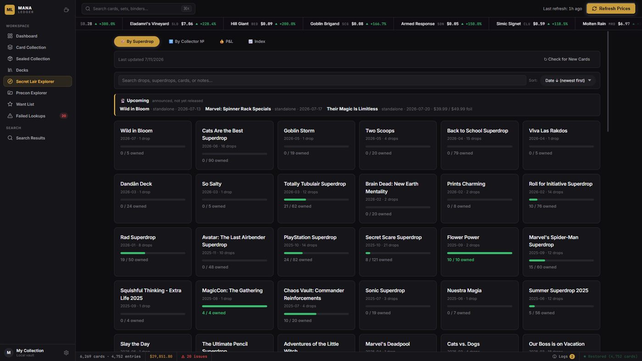Open the Cats Are the Best Superdrop card
Viewport: 642px width, 361px height.
pos(234,145)
